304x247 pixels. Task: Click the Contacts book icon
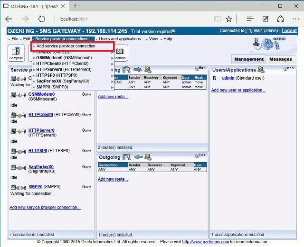click(120, 53)
